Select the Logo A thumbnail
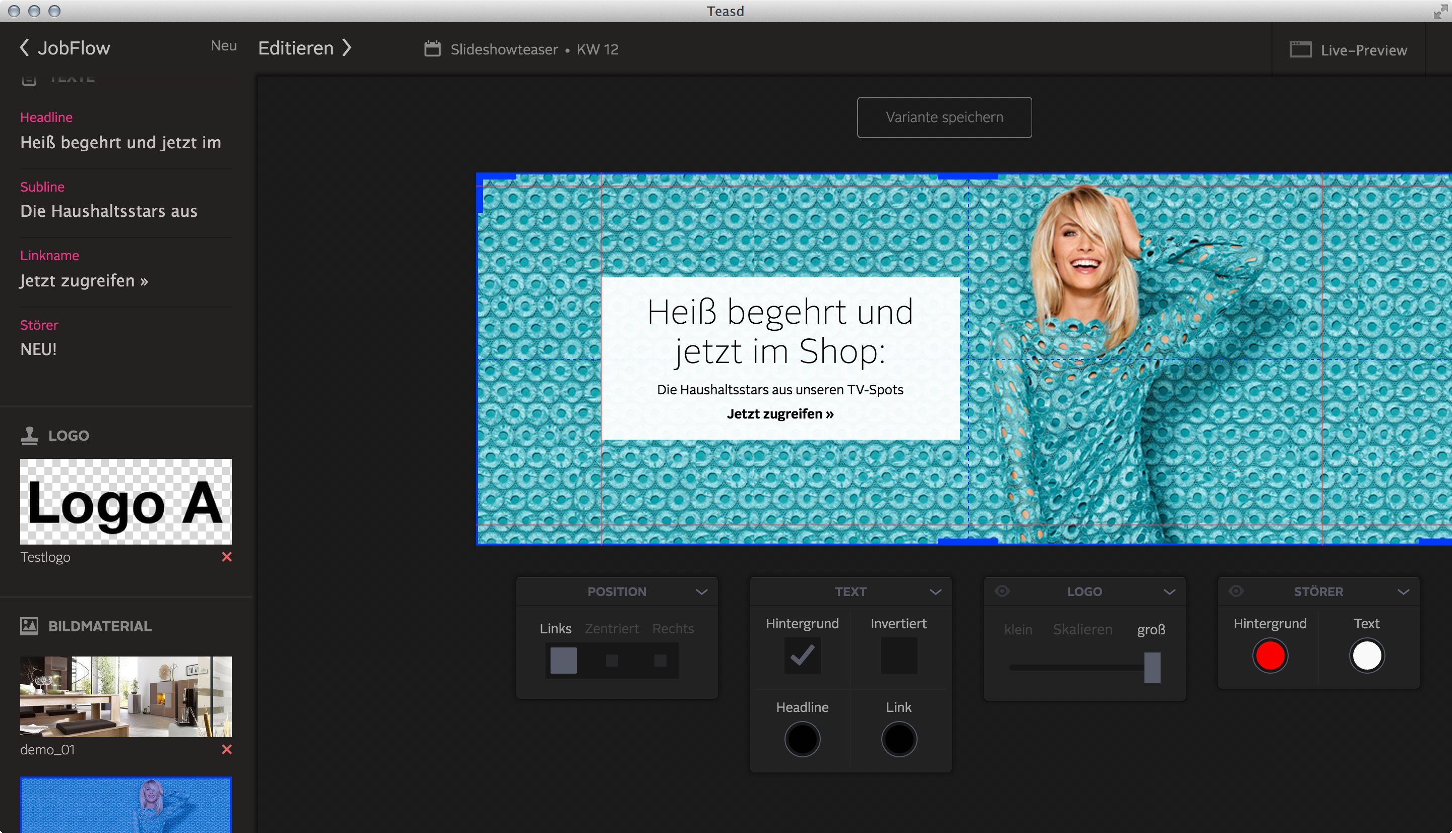 pyautogui.click(x=126, y=501)
